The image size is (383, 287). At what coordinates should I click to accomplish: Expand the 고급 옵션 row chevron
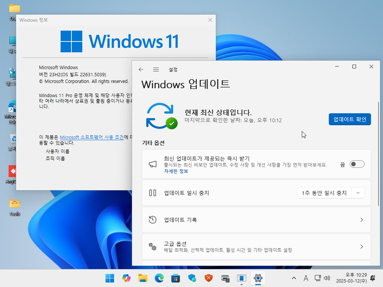click(362, 247)
